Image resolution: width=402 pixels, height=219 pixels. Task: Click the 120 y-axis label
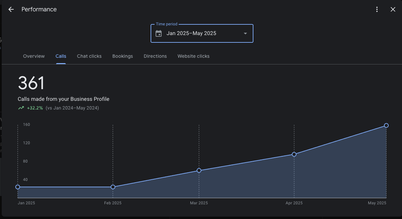(26, 143)
